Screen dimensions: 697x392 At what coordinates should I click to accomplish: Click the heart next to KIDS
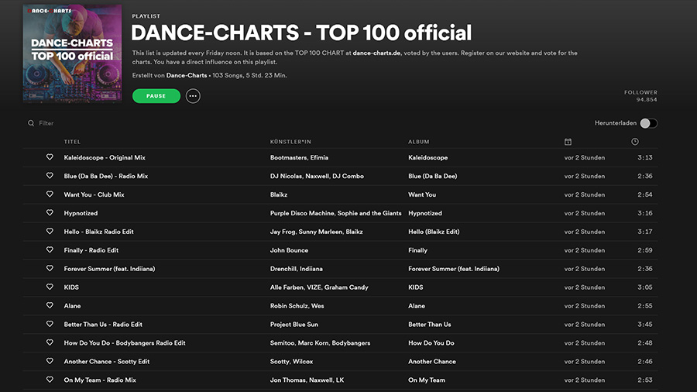[50, 287]
